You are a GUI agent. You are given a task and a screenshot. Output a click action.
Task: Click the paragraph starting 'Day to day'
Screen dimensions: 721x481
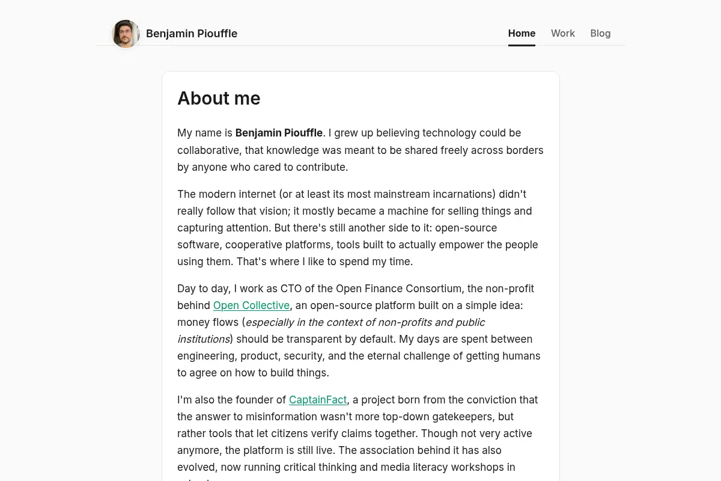(360, 331)
